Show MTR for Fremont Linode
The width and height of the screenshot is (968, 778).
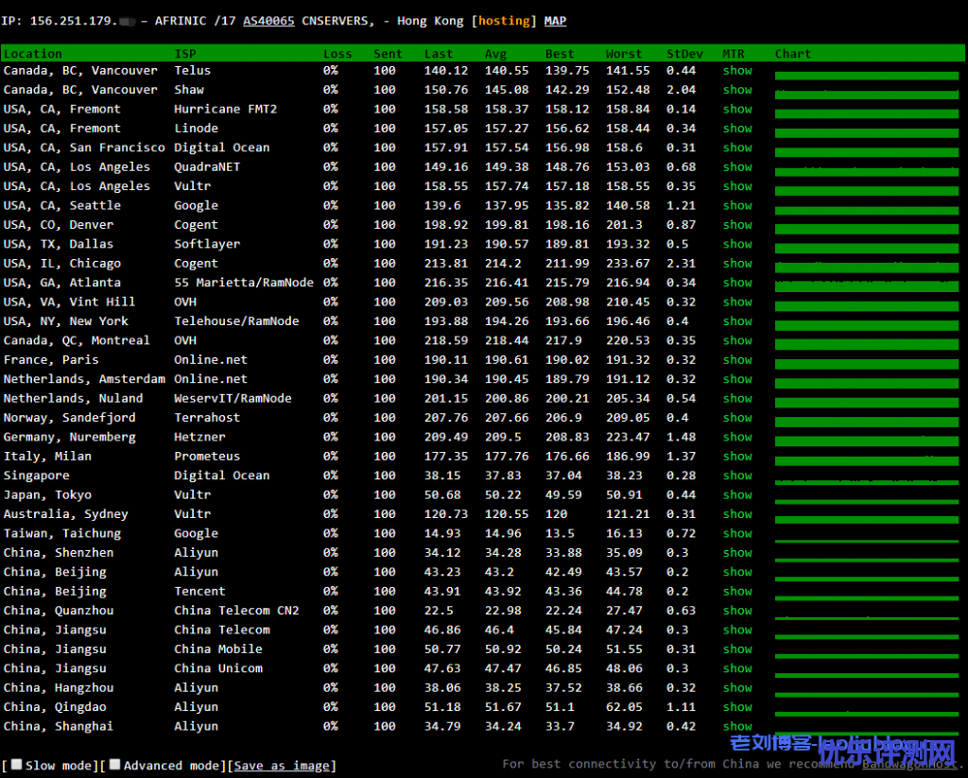[x=737, y=129]
